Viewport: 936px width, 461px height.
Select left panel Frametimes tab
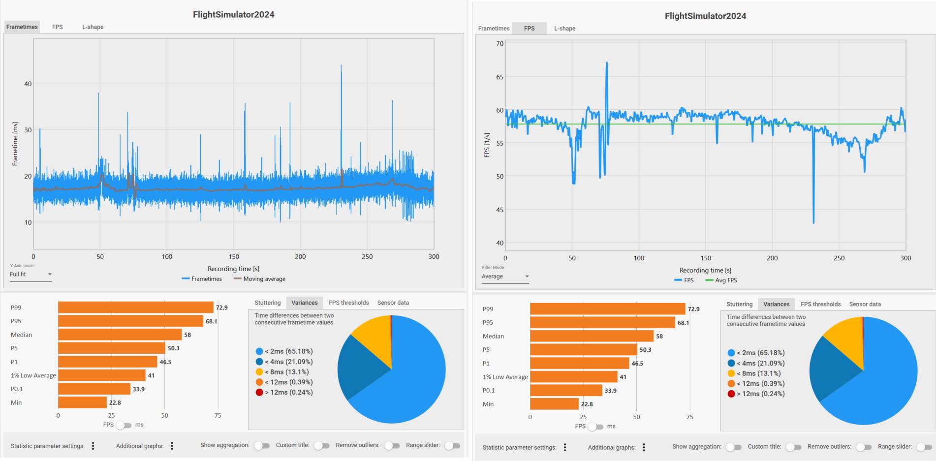(22, 27)
